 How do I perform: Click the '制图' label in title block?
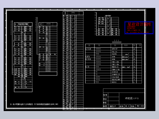[105, 106]
